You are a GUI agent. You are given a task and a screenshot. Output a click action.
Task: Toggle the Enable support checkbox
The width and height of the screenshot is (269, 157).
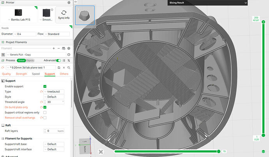tap(45, 87)
